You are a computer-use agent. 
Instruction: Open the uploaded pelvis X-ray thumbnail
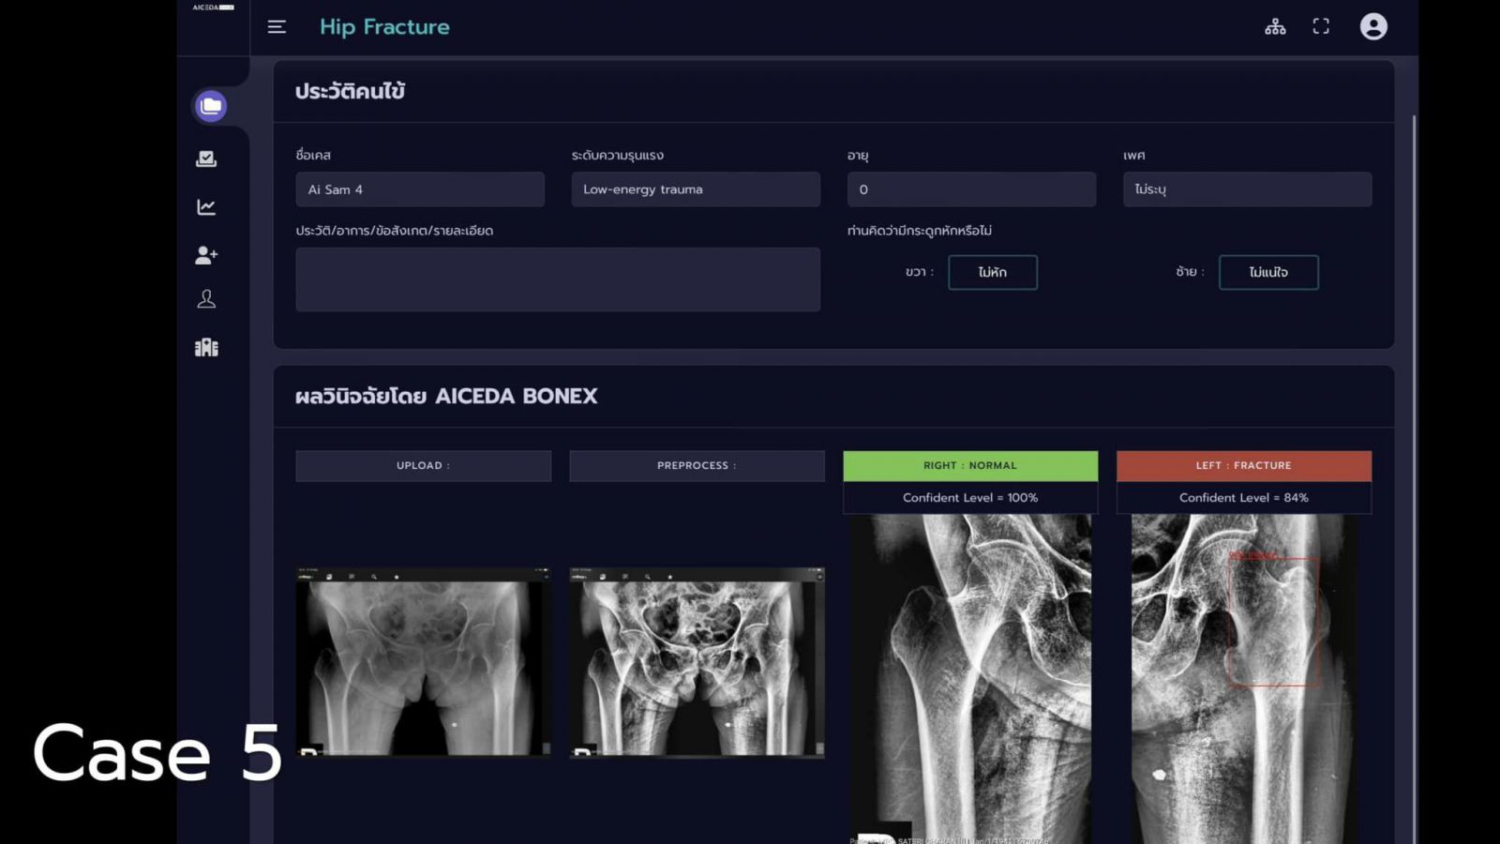(x=424, y=662)
